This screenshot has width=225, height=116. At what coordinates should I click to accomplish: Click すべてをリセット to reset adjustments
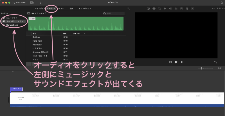218,8
